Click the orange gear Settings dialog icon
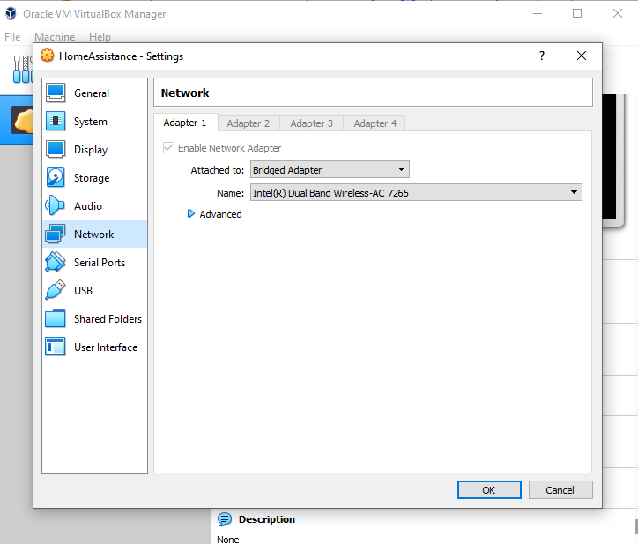The image size is (638, 544). [48, 56]
